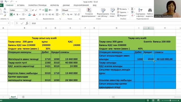Click the Формат cells button

point(122,16)
